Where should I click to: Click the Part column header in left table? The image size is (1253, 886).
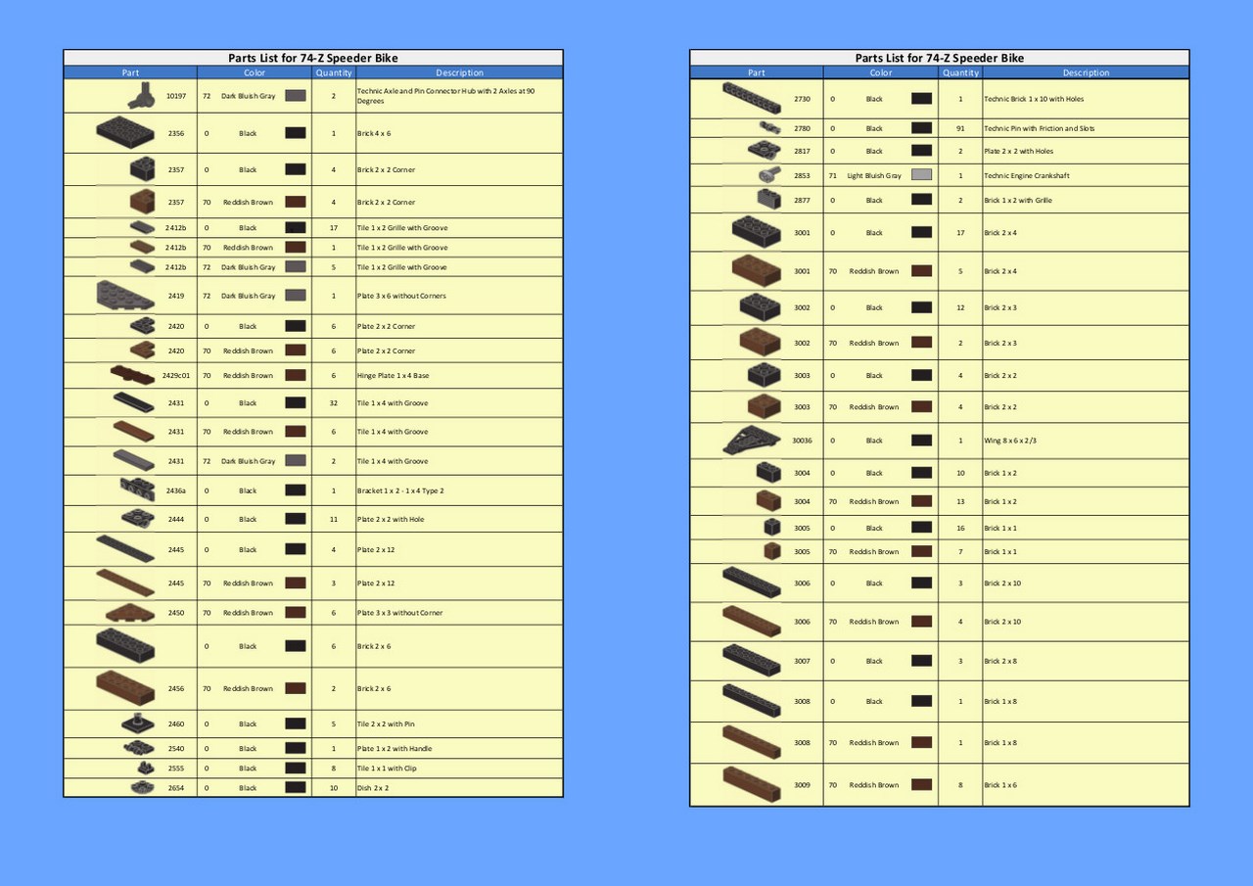click(x=130, y=72)
